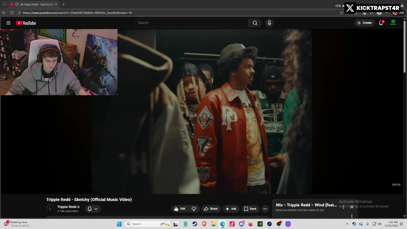Open Task View on taskbar
407x229 pixels.
tap(176, 224)
